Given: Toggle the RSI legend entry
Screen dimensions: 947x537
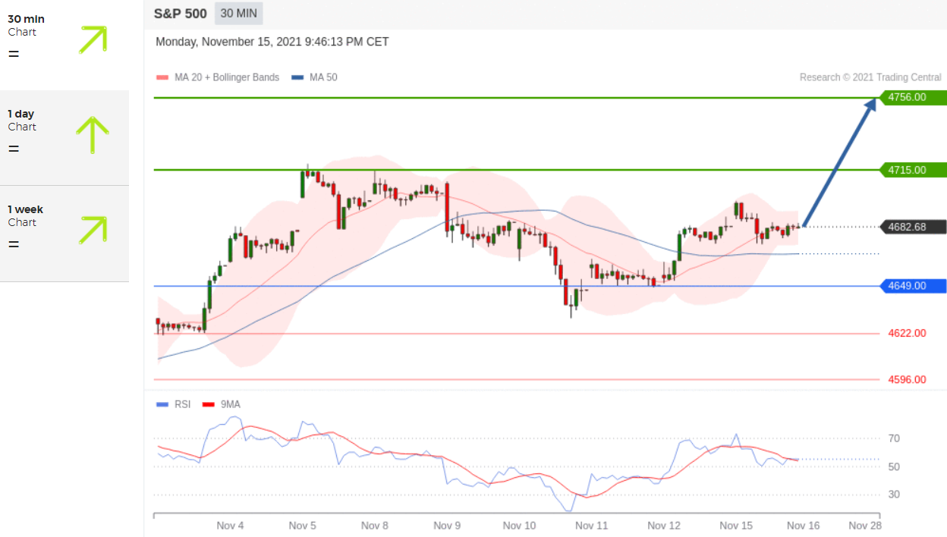Looking at the screenshot, I should point(173,404).
